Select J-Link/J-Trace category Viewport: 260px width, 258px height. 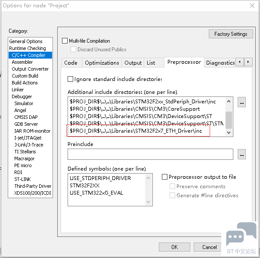click(x=29, y=145)
